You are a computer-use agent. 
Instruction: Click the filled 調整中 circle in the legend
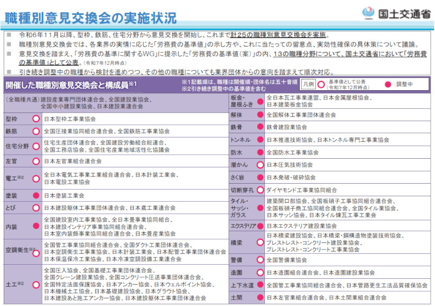click(x=388, y=85)
